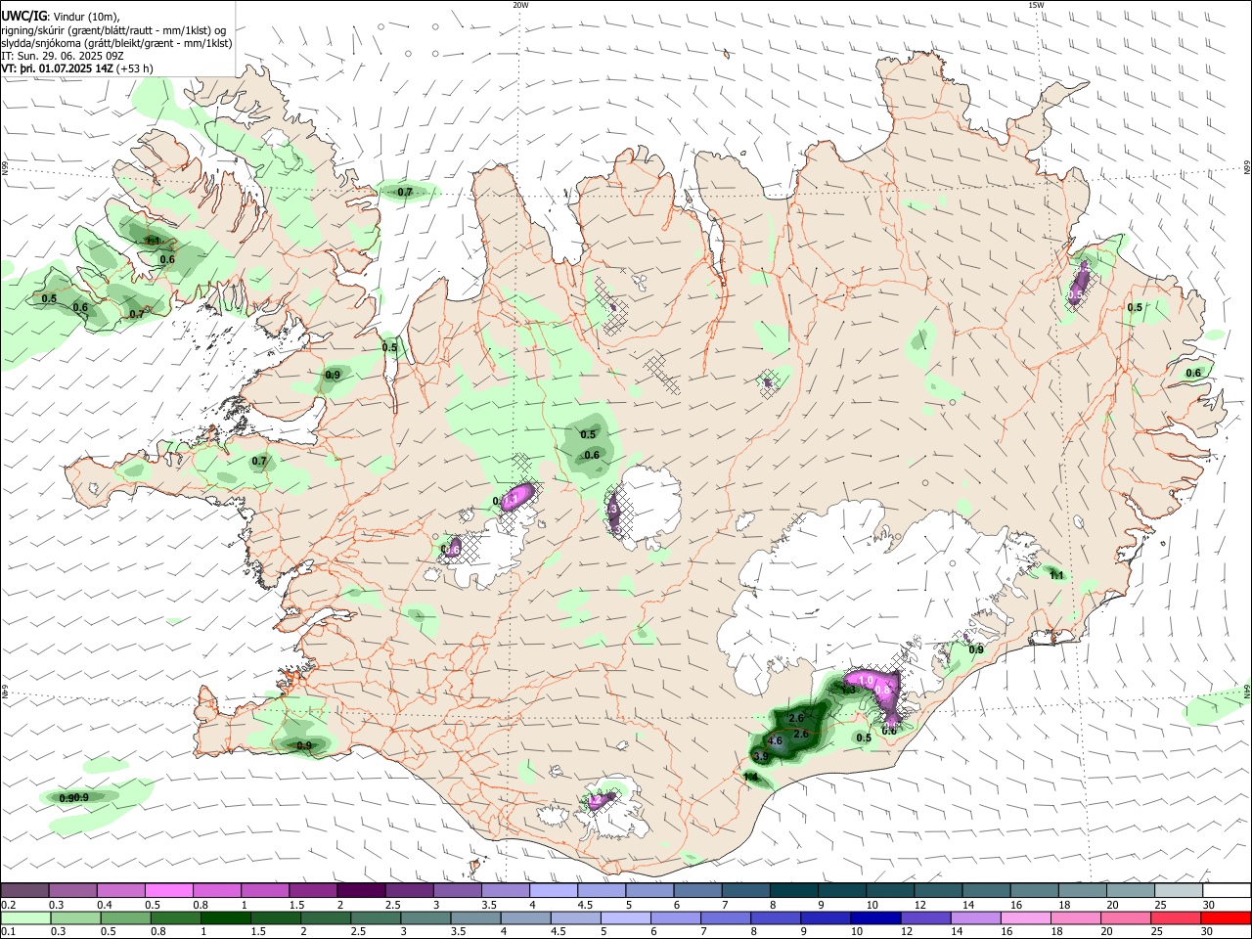Image resolution: width=1252 pixels, height=939 pixels.
Task: Select the 1.5 magenta-purple snow-scale swatch
Action: [x=313, y=890]
